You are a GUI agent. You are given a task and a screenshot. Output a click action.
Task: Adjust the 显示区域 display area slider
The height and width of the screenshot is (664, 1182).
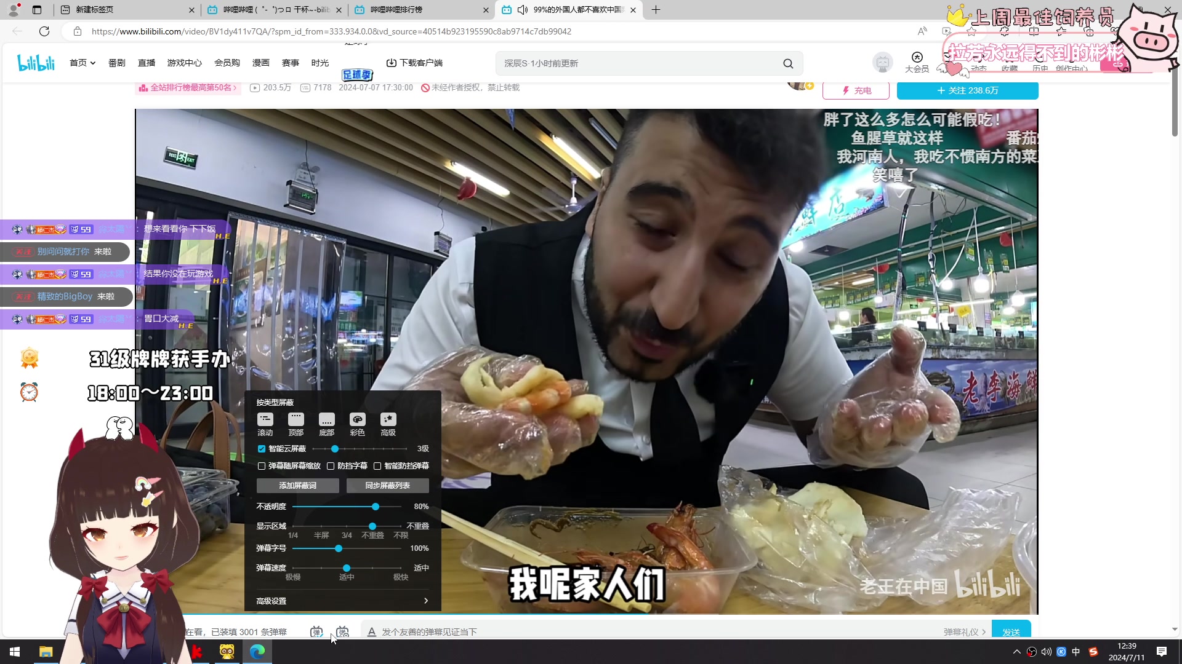pyautogui.click(x=372, y=526)
